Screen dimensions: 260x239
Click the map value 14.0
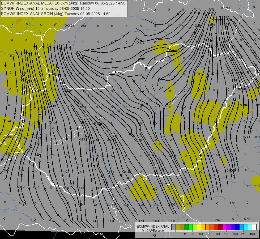point(172,221)
